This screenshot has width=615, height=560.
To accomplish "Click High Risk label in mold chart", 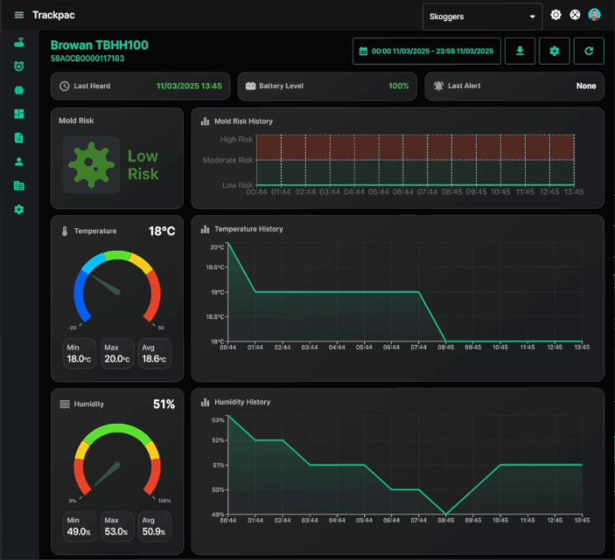I will tap(236, 140).
